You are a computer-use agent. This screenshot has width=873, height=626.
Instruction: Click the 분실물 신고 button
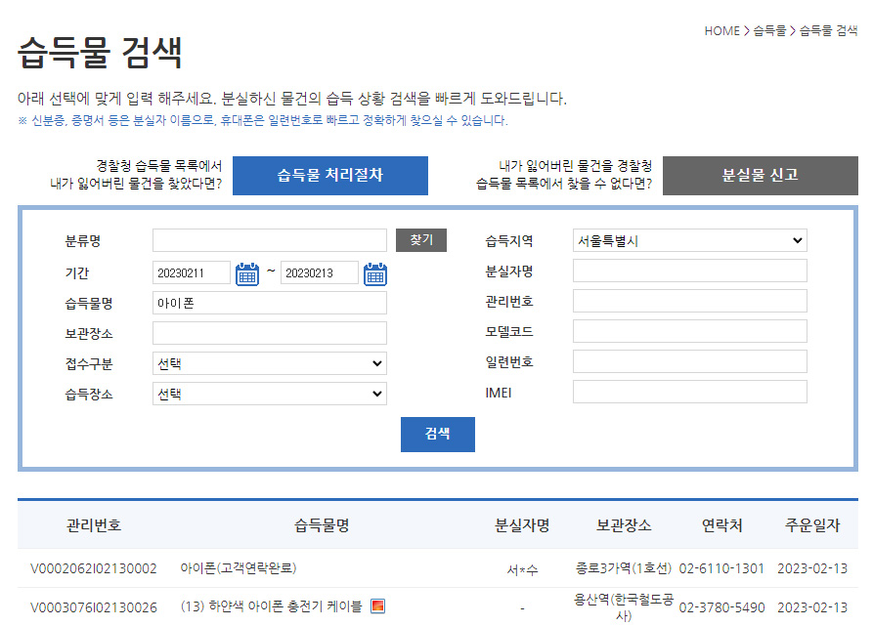[760, 176]
